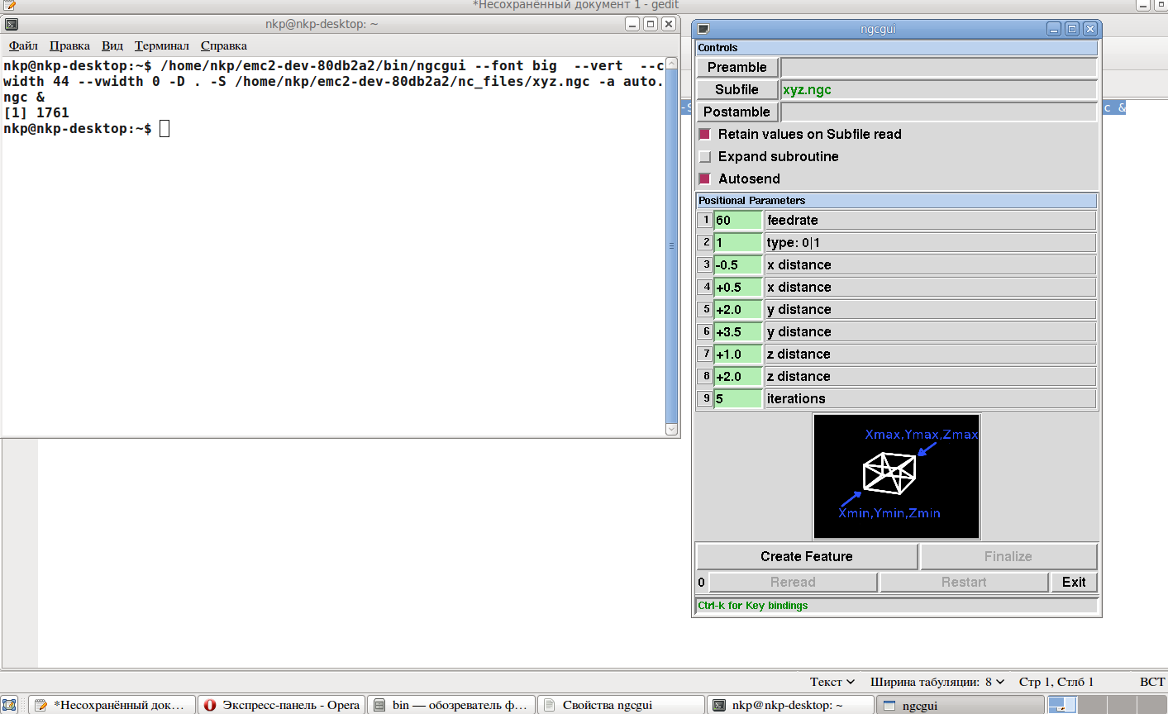1168x714 pixels.
Task: Click the terminal window menu icon
Action: pos(12,24)
